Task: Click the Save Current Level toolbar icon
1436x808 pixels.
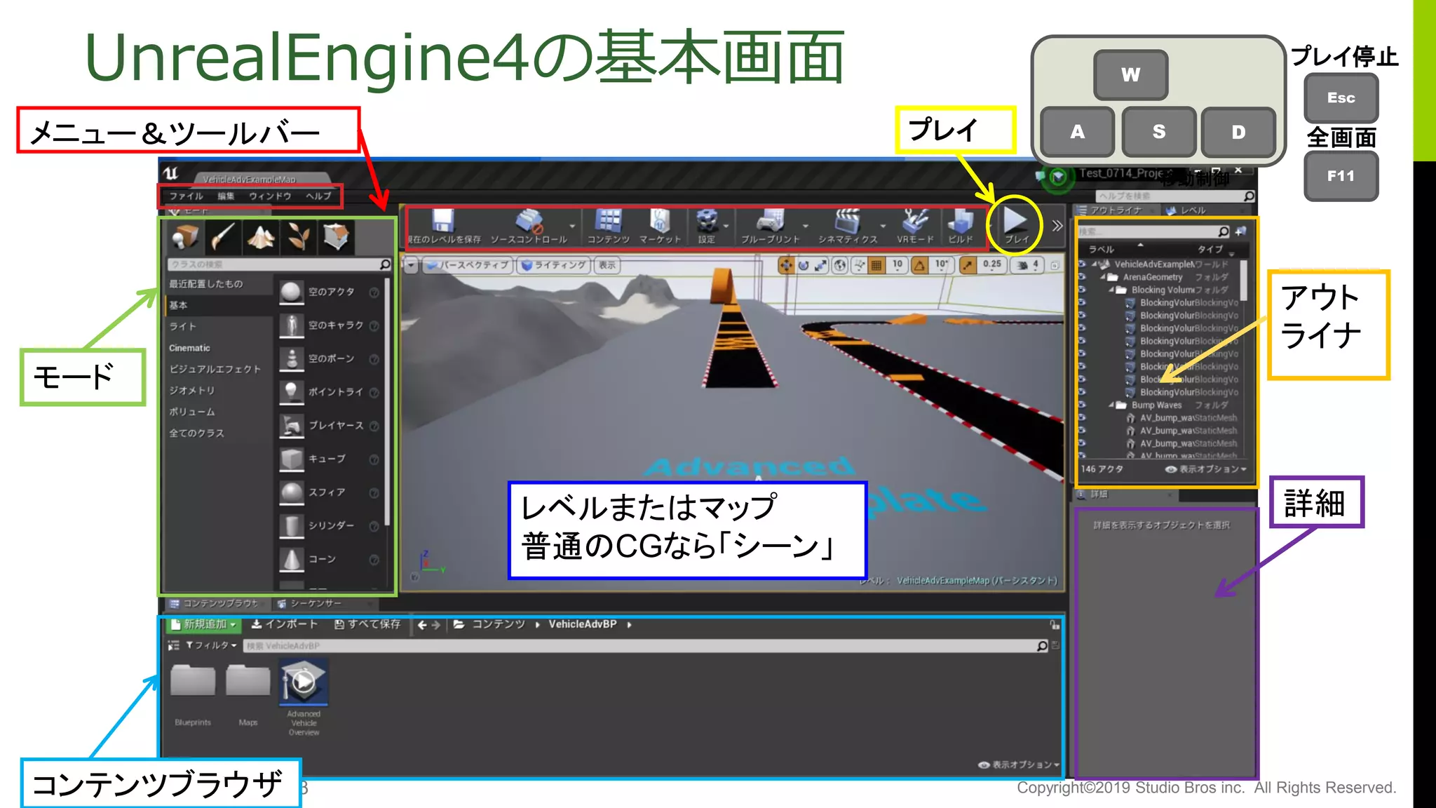Action: (x=442, y=221)
